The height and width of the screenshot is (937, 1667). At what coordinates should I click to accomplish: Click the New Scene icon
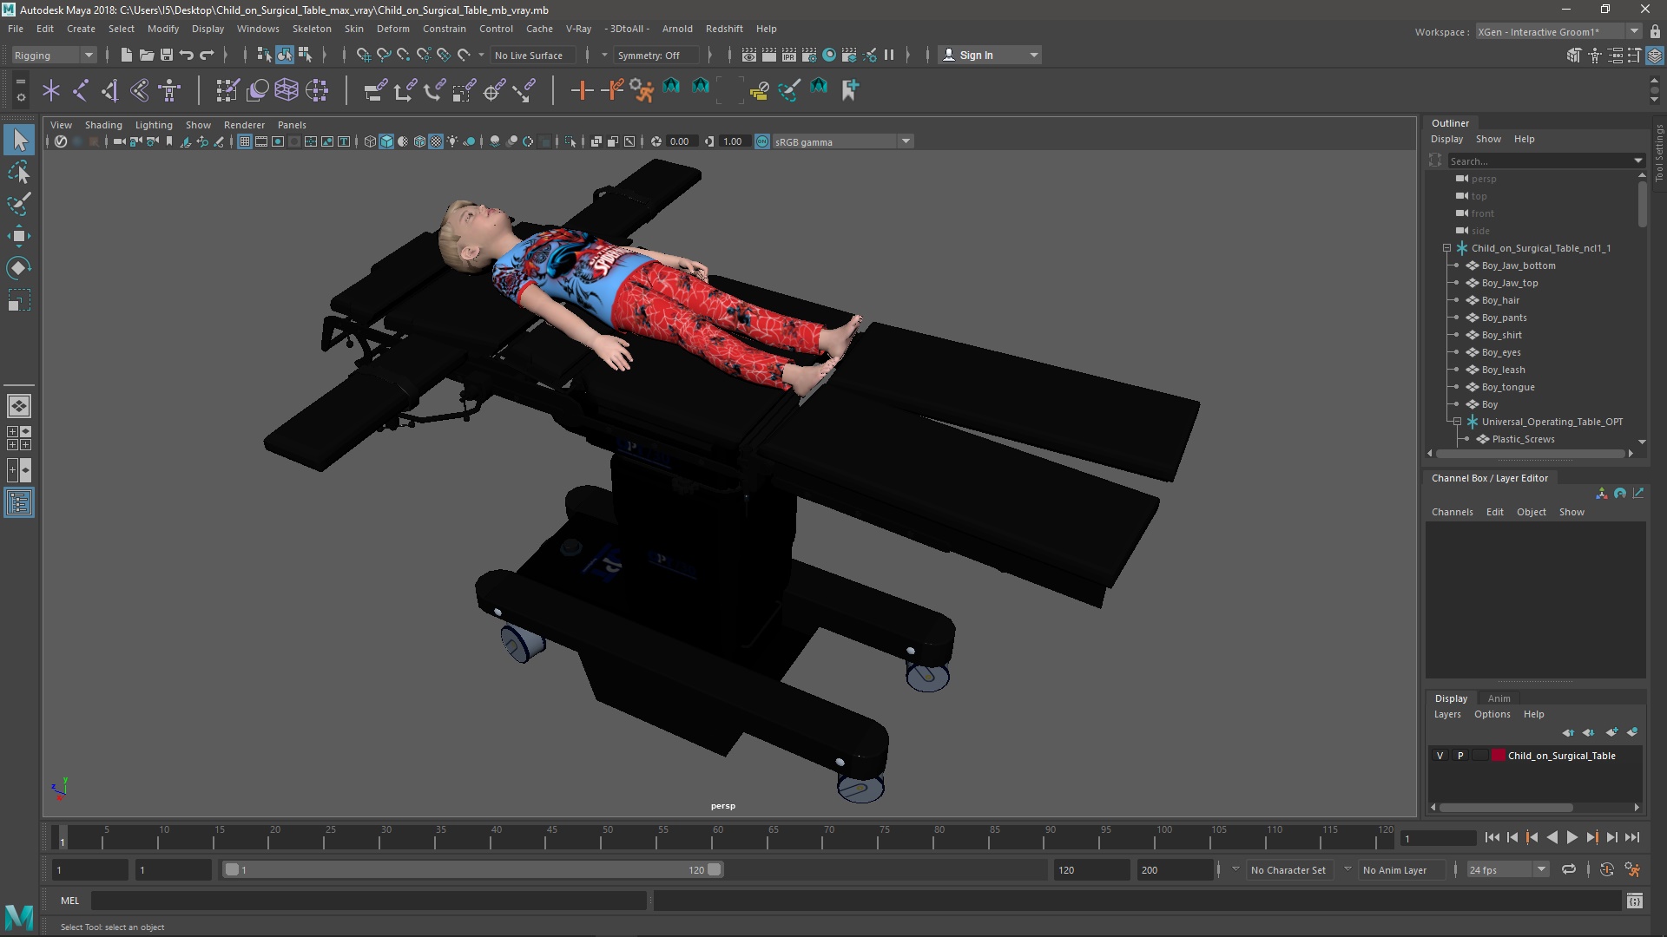coord(126,55)
